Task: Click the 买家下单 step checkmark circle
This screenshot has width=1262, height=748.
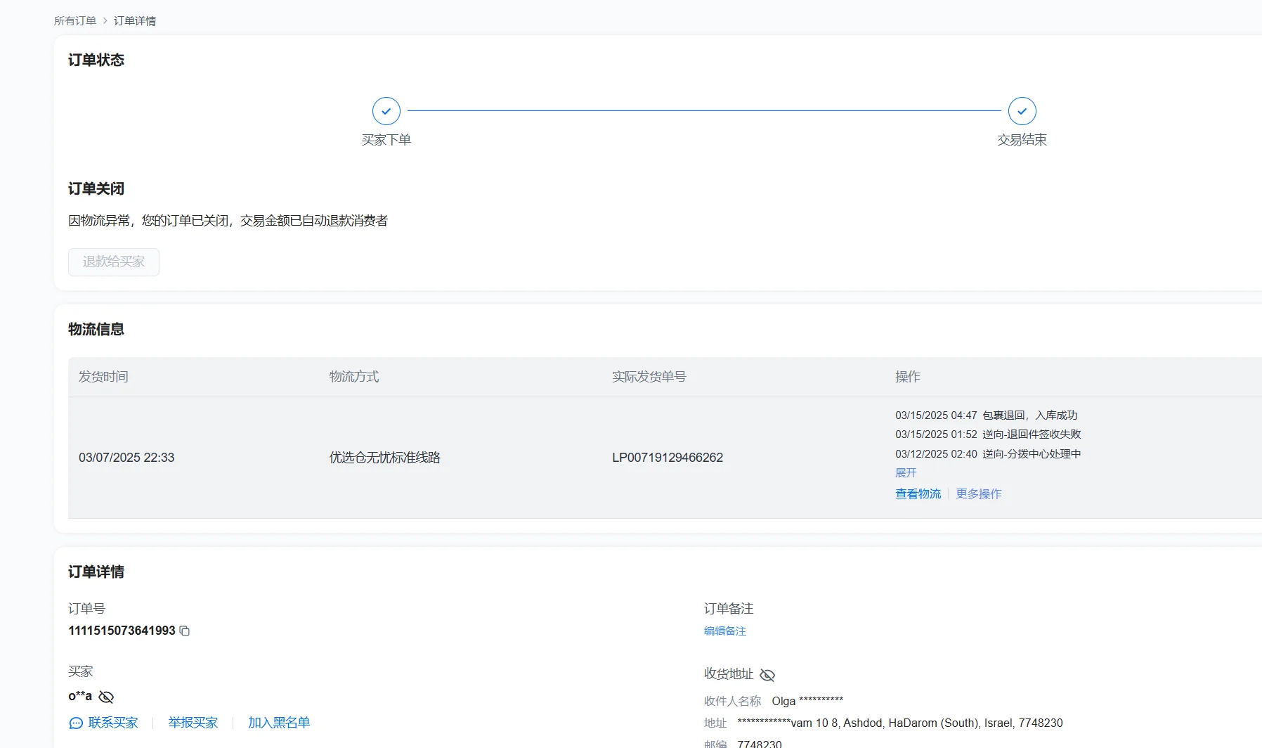Action: pos(386,111)
